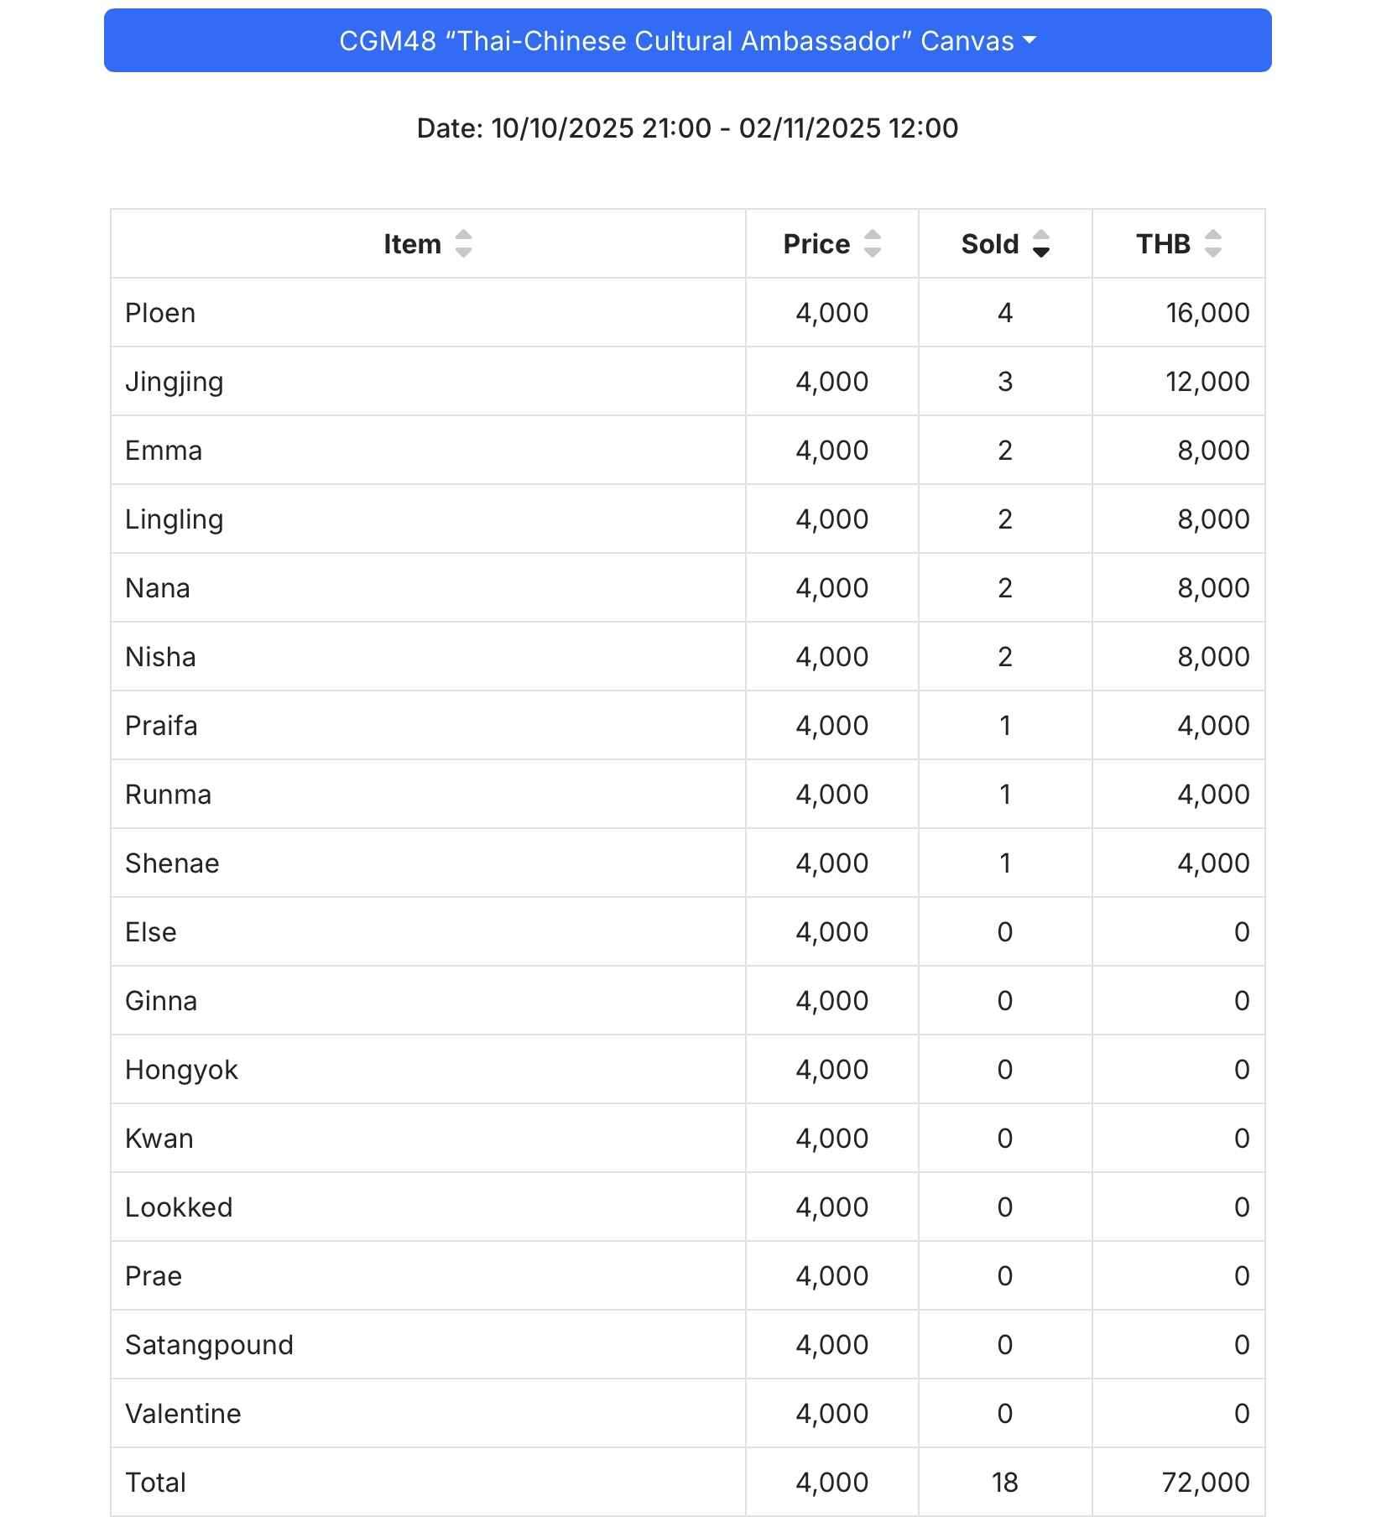The image size is (1376, 1517).
Task: Sort table by Item column icon
Action: pyautogui.click(x=463, y=244)
